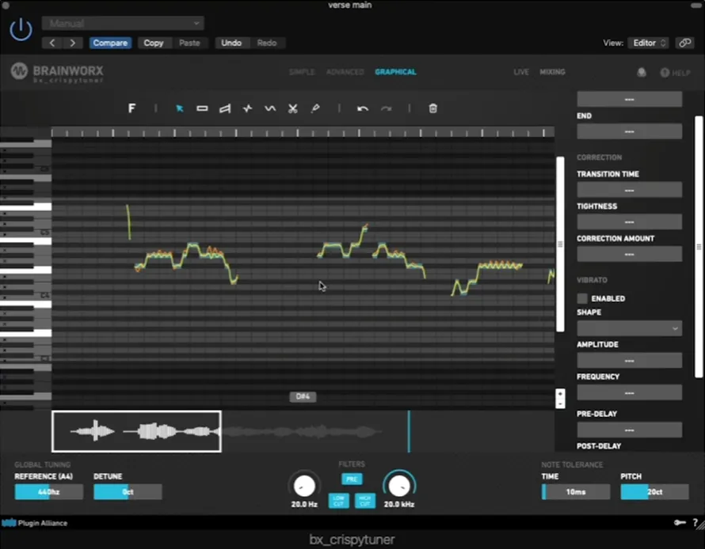Click the notification bell icon
This screenshot has height=549, width=705.
(642, 72)
